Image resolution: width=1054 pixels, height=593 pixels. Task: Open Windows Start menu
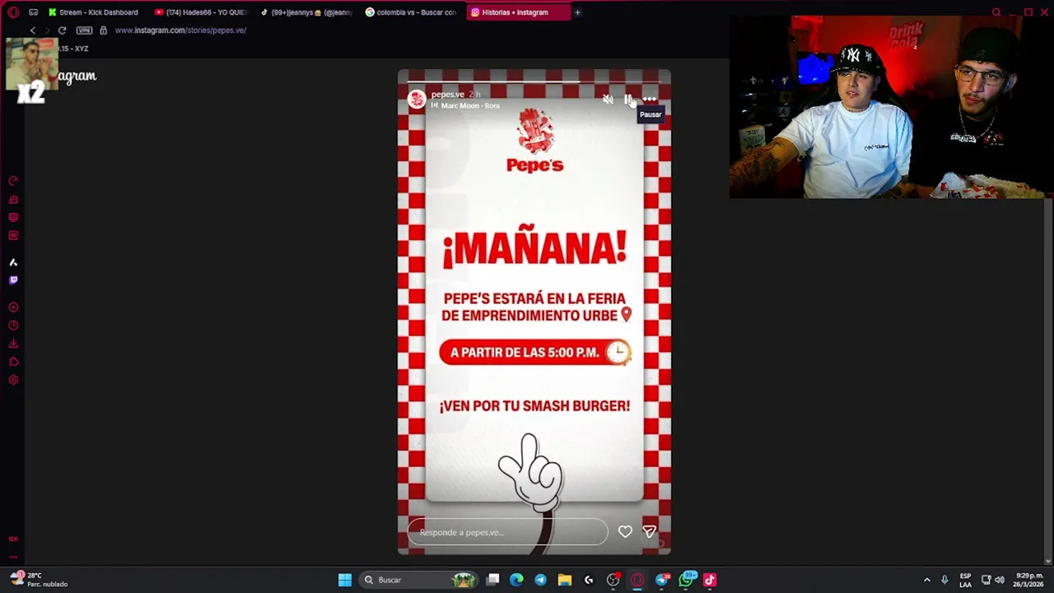click(x=345, y=580)
